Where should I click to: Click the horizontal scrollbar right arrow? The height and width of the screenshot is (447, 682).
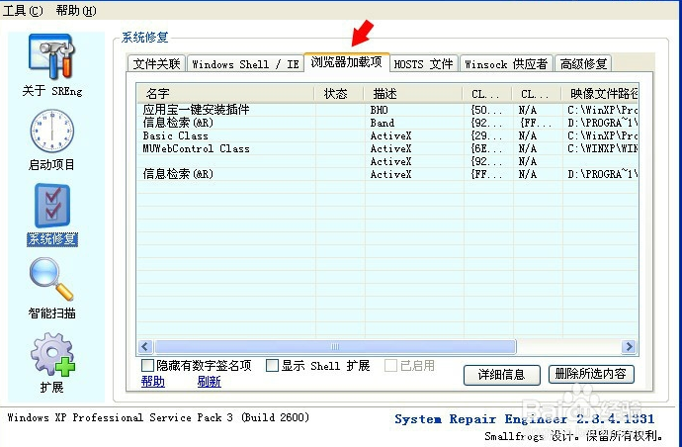coord(629,346)
